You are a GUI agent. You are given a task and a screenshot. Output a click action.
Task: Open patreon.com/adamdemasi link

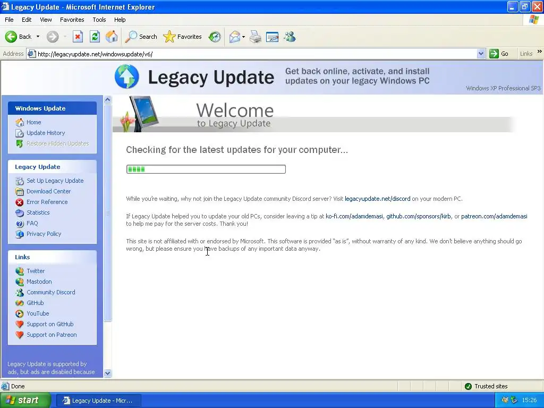(x=494, y=216)
